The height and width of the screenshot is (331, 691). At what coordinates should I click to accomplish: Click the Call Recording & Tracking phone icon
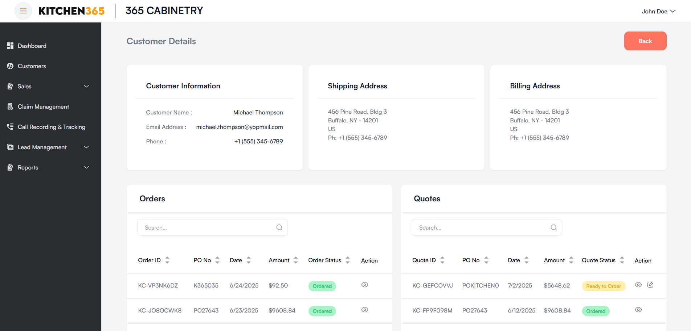10,127
